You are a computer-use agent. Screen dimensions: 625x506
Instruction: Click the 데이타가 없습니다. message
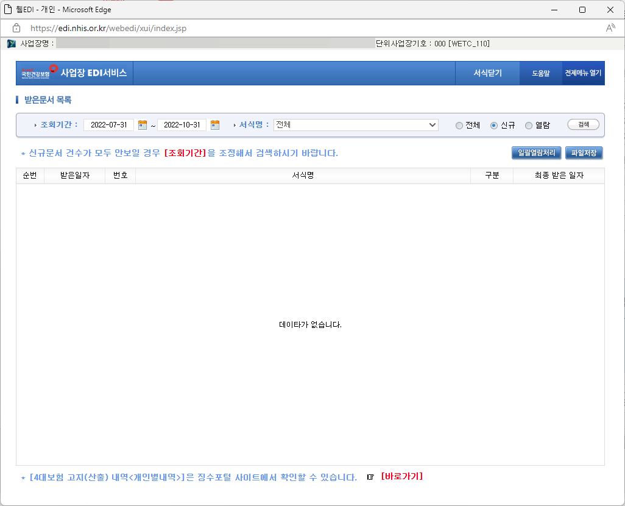310,325
